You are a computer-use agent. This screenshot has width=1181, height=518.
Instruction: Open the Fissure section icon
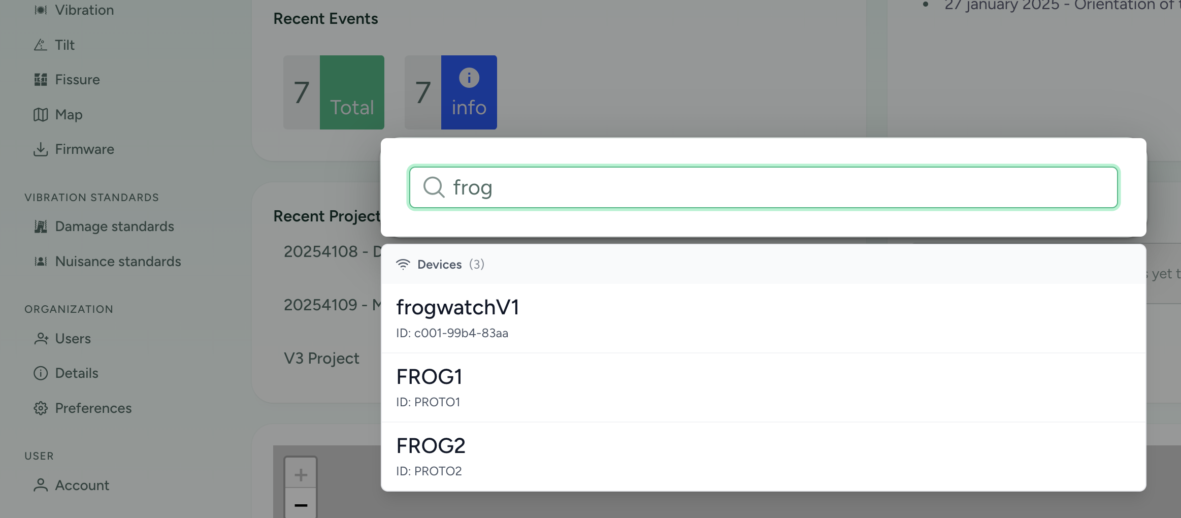41,79
